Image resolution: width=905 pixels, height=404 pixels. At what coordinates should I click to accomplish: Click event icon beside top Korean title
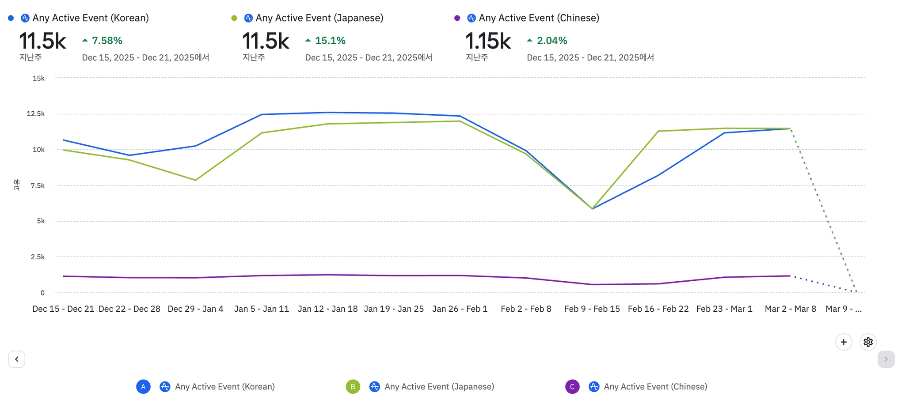(x=25, y=18)
